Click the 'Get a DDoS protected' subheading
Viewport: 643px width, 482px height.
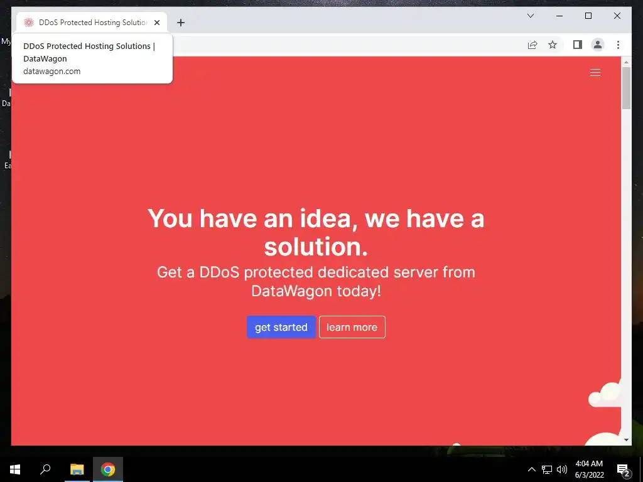[x=316, y=282]
